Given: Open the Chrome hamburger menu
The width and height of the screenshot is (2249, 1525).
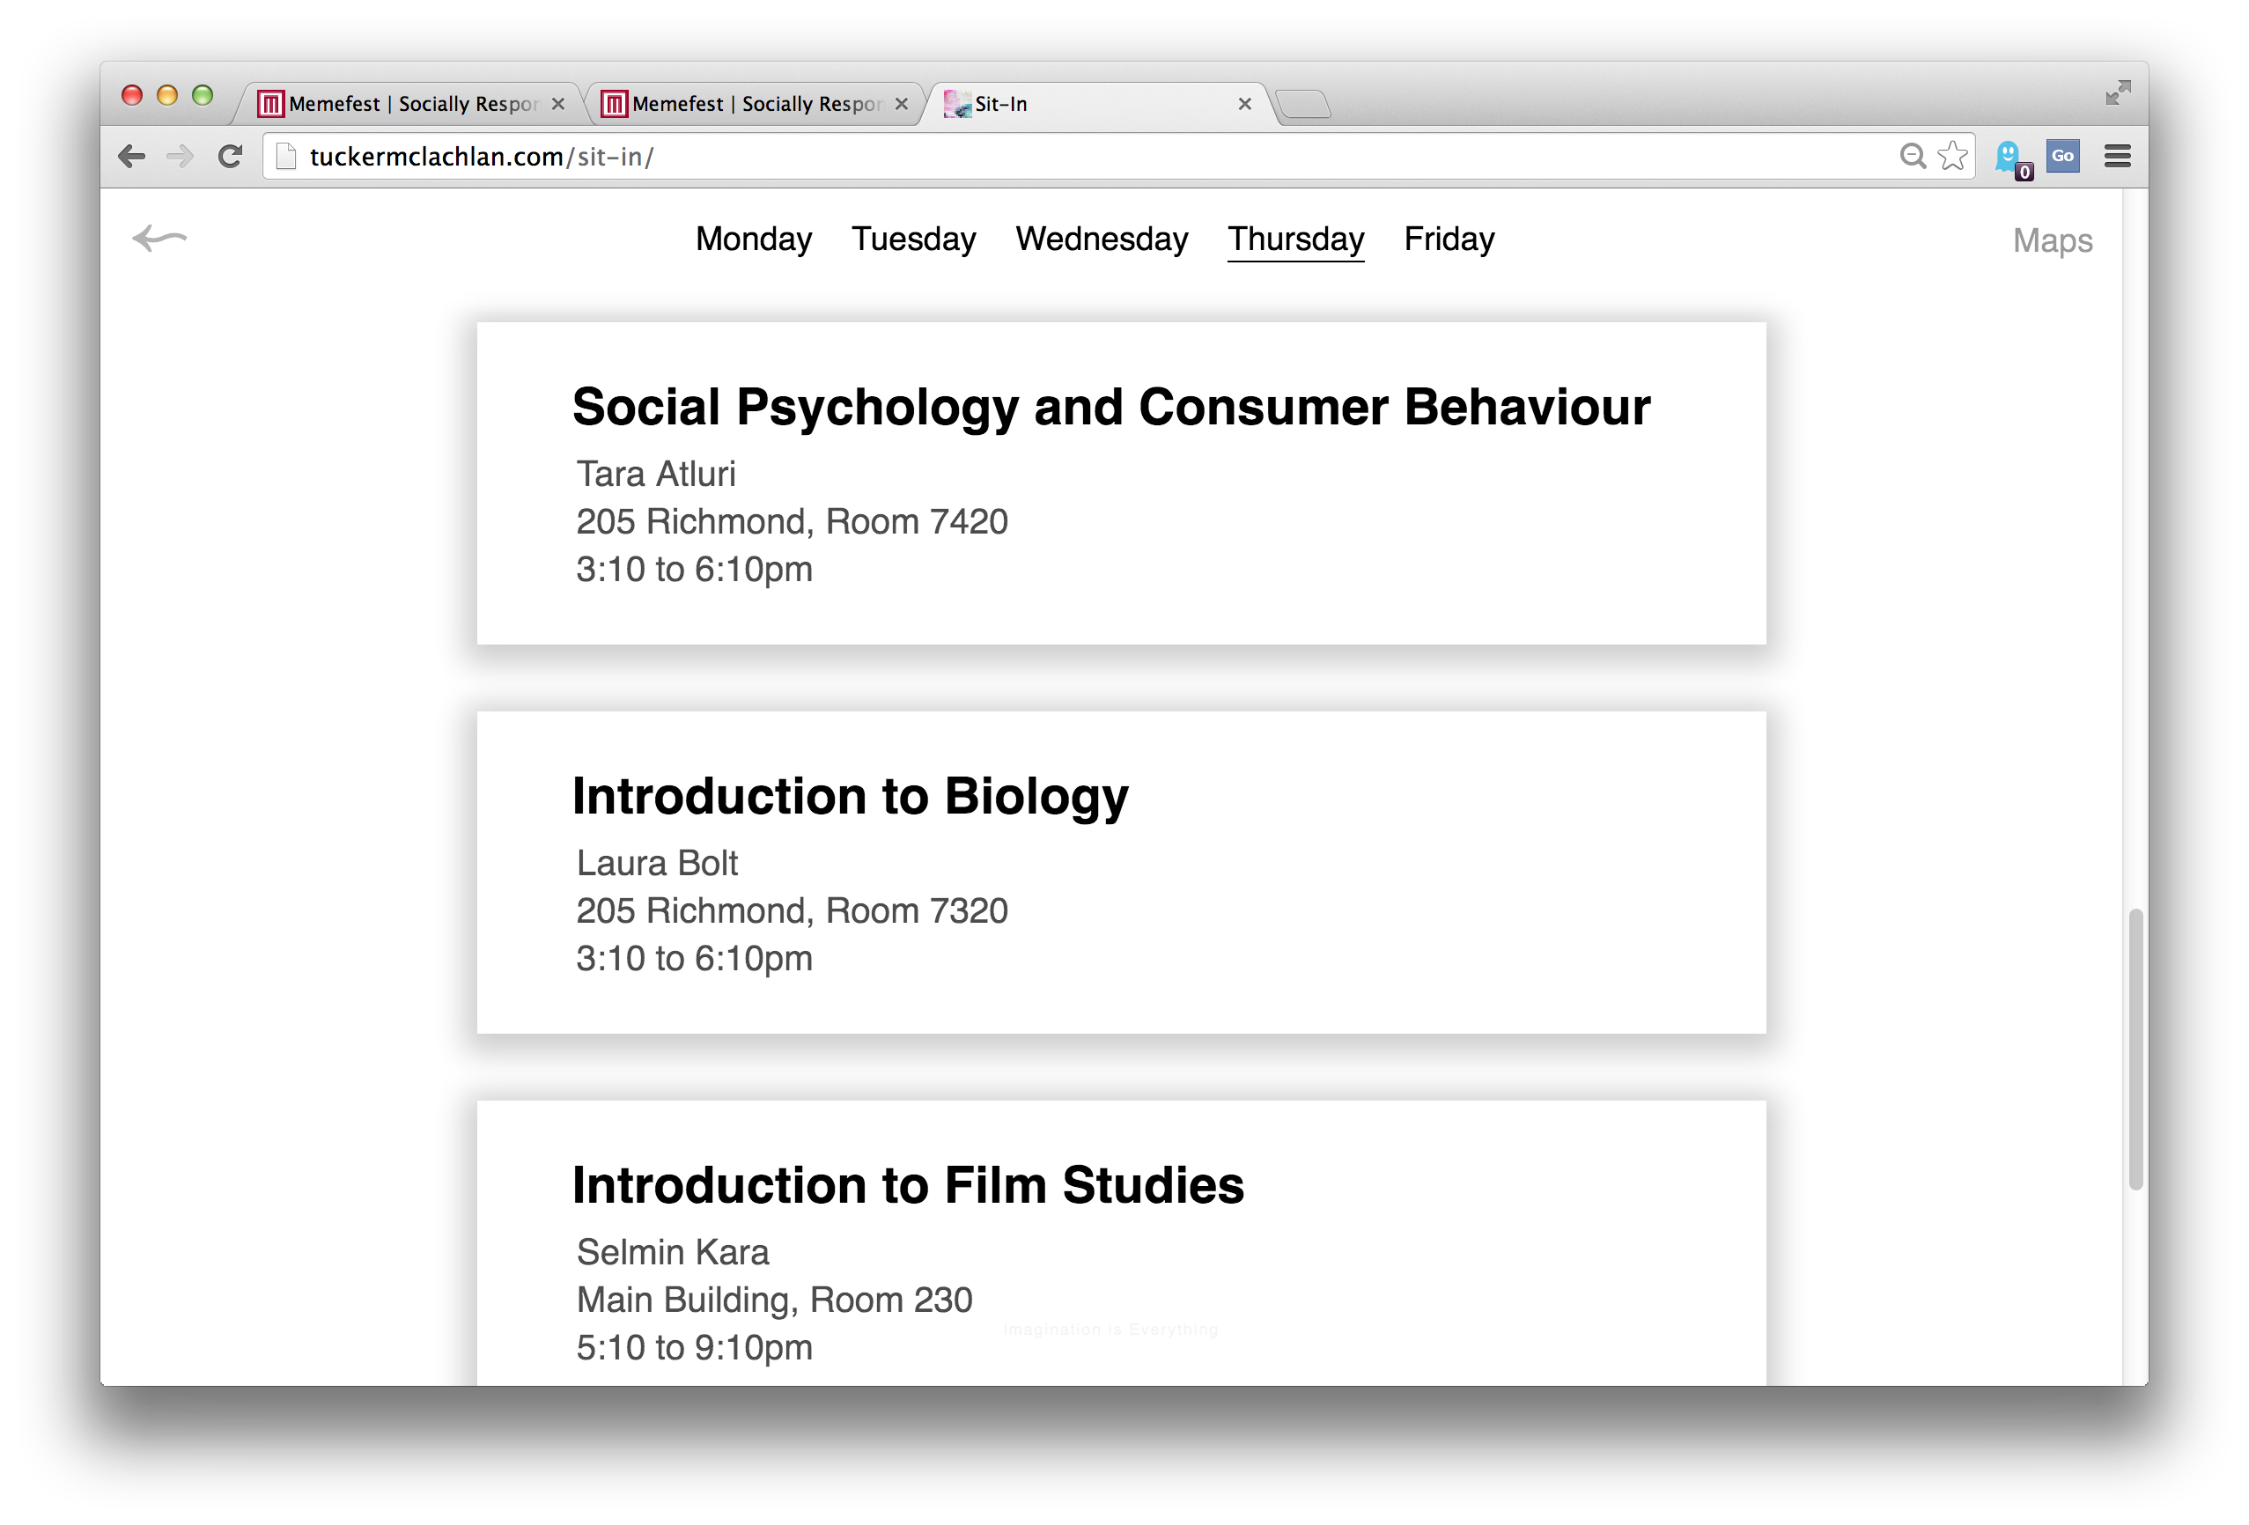Looking at the screenshot, I should (x=2118, y=156).
